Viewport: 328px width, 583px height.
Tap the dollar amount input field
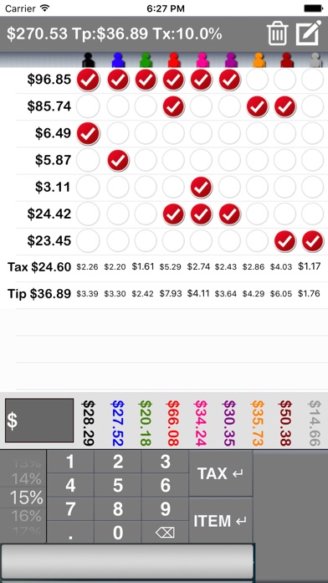(x=39, y=420)
